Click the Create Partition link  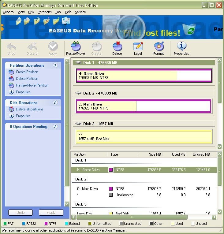27,72
